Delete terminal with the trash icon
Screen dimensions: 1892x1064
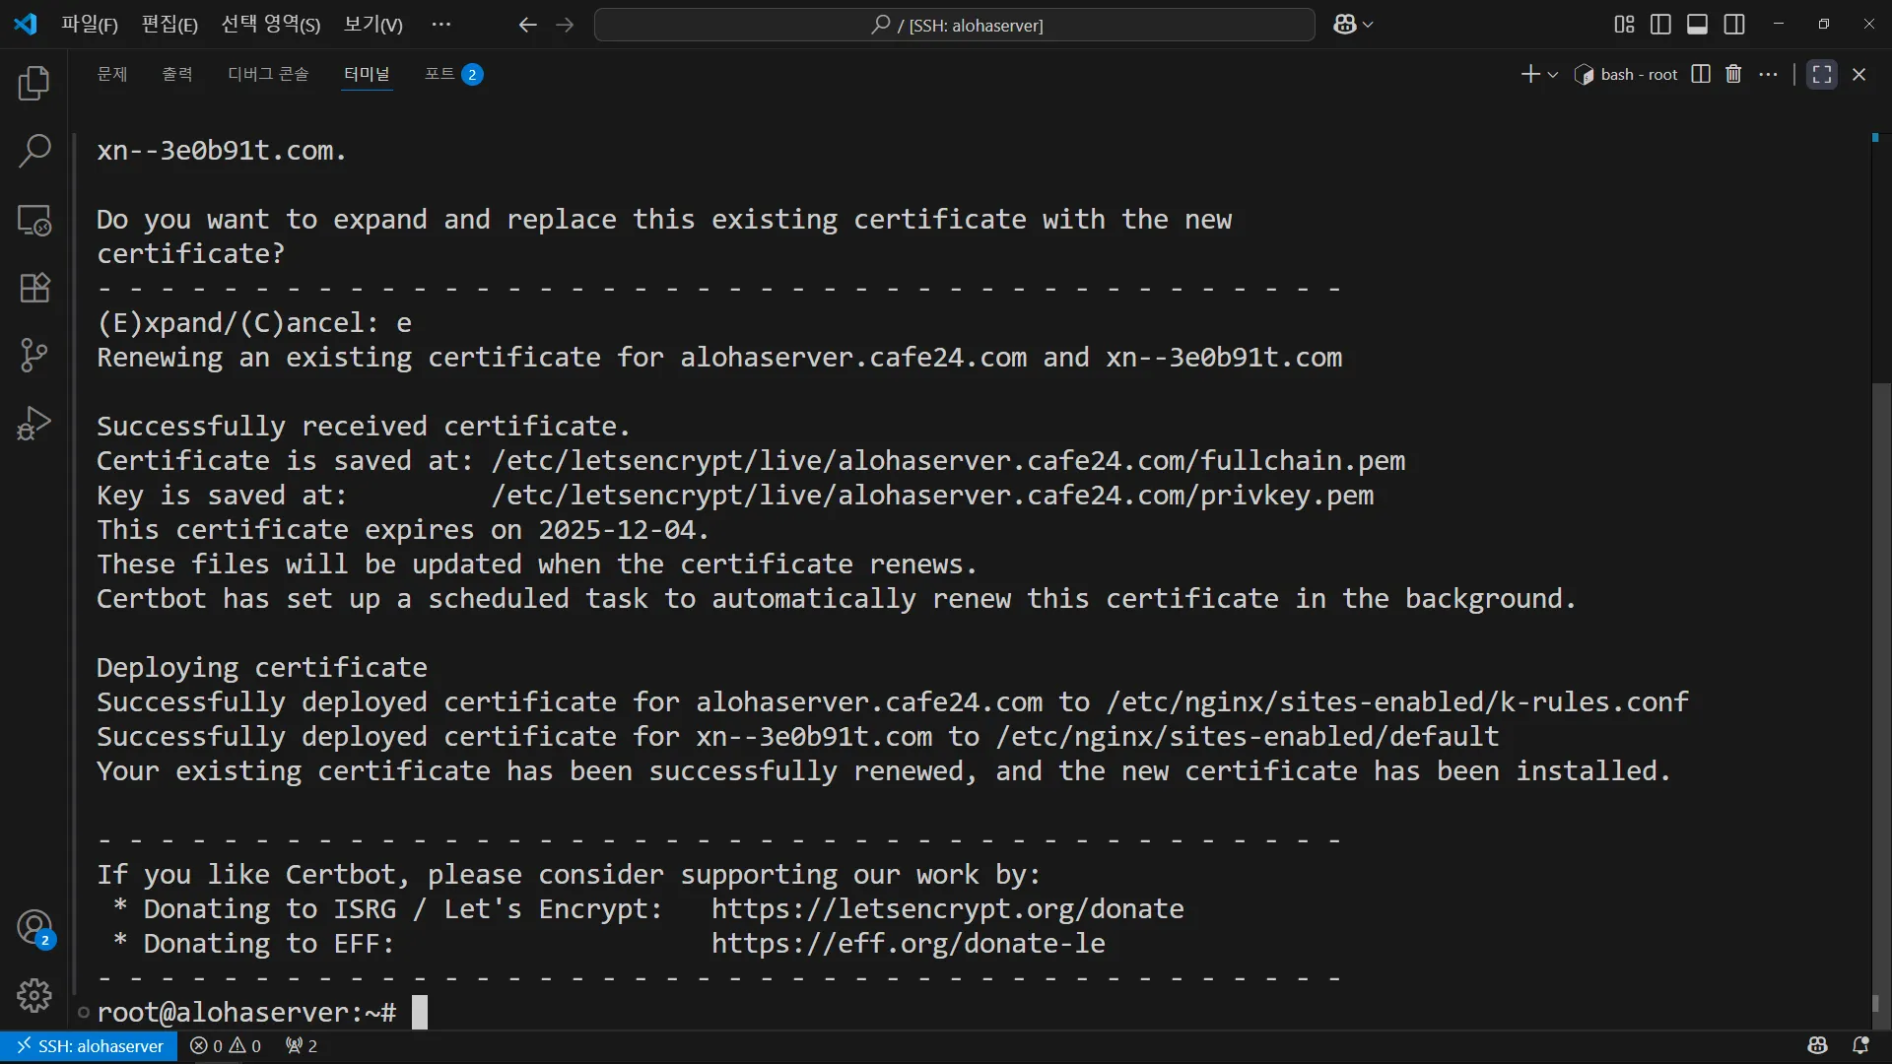[x=1733, y=74]
